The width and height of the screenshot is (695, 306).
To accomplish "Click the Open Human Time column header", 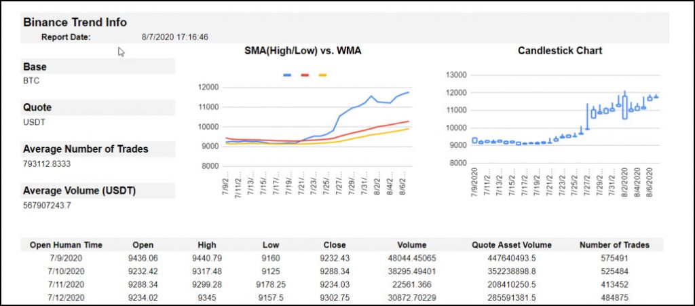I will (x=66, y=245).
